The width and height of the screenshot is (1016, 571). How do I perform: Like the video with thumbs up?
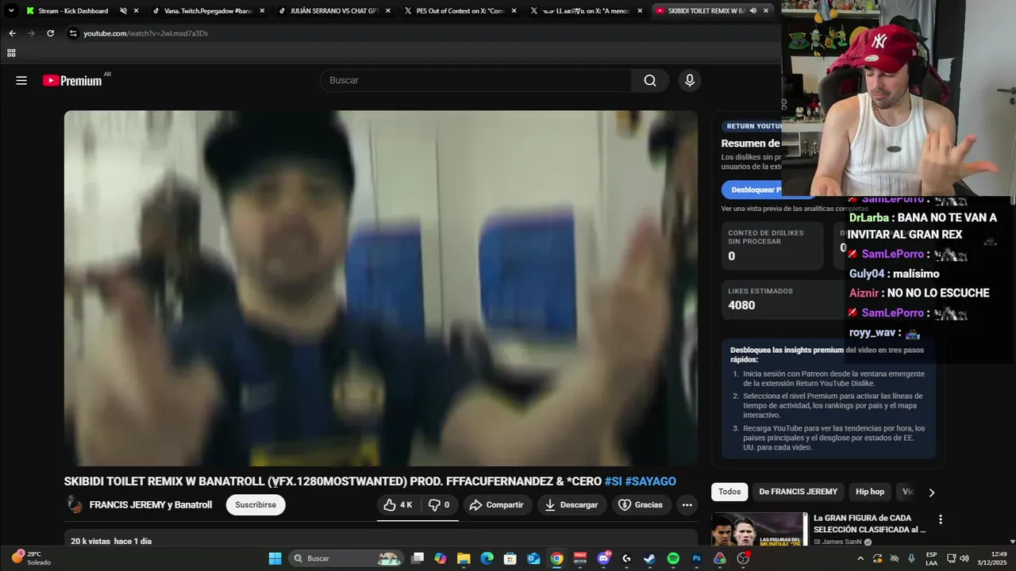[398, 504]
